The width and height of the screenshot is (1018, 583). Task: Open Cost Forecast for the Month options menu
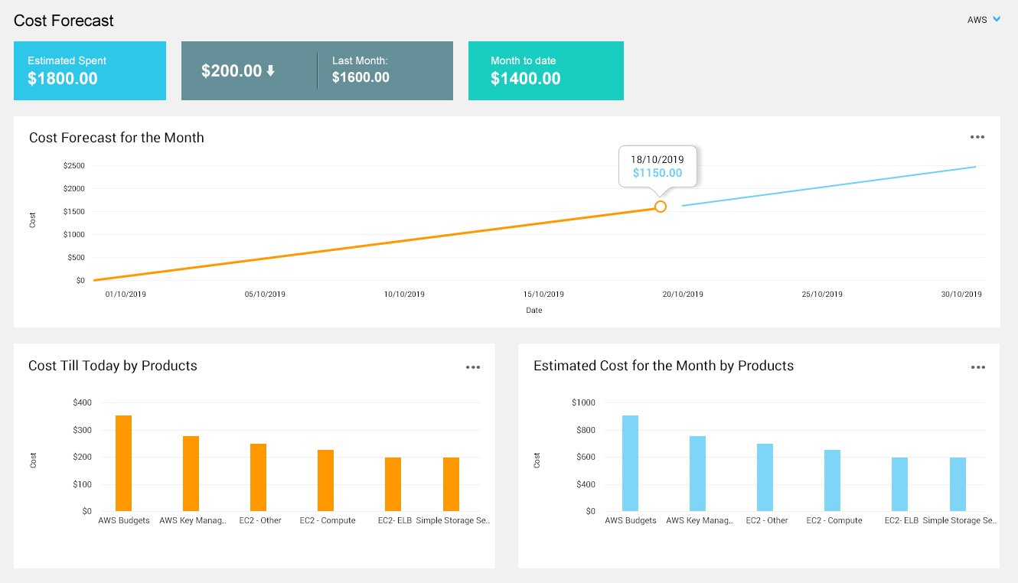977,138
